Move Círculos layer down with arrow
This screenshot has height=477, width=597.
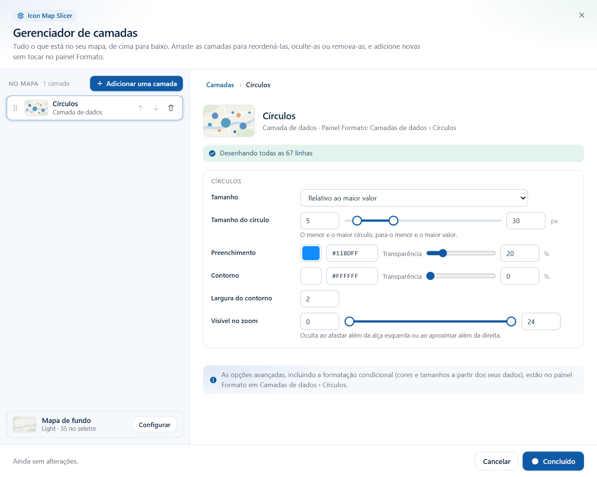click(x=156, y=108)
